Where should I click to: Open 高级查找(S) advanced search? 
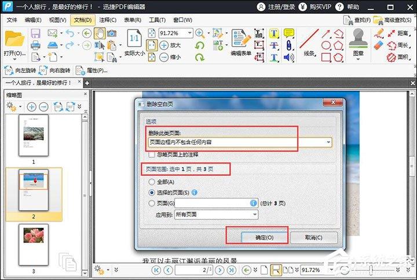tap(392, 20)
